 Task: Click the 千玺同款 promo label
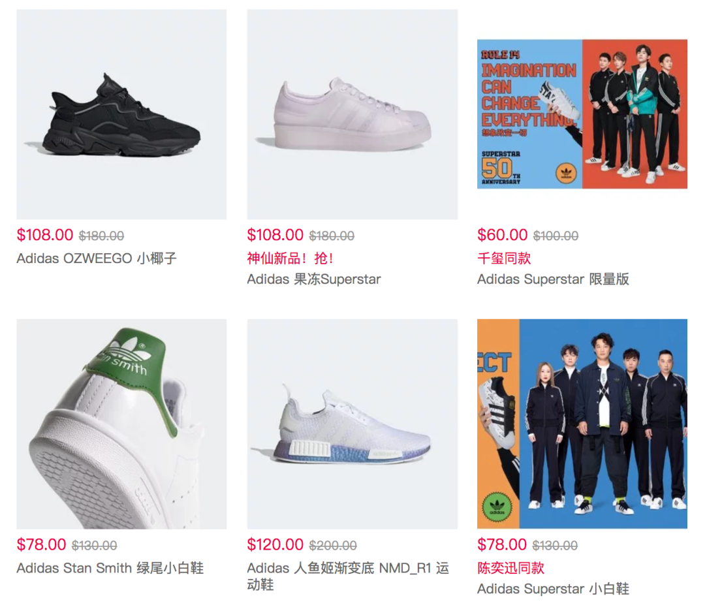[504, 258]
